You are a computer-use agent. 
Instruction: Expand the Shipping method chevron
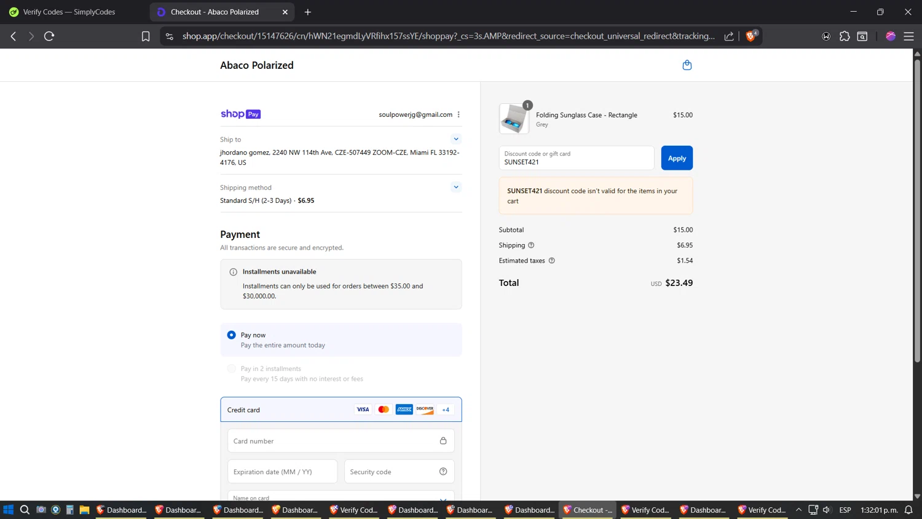point(456,187)
